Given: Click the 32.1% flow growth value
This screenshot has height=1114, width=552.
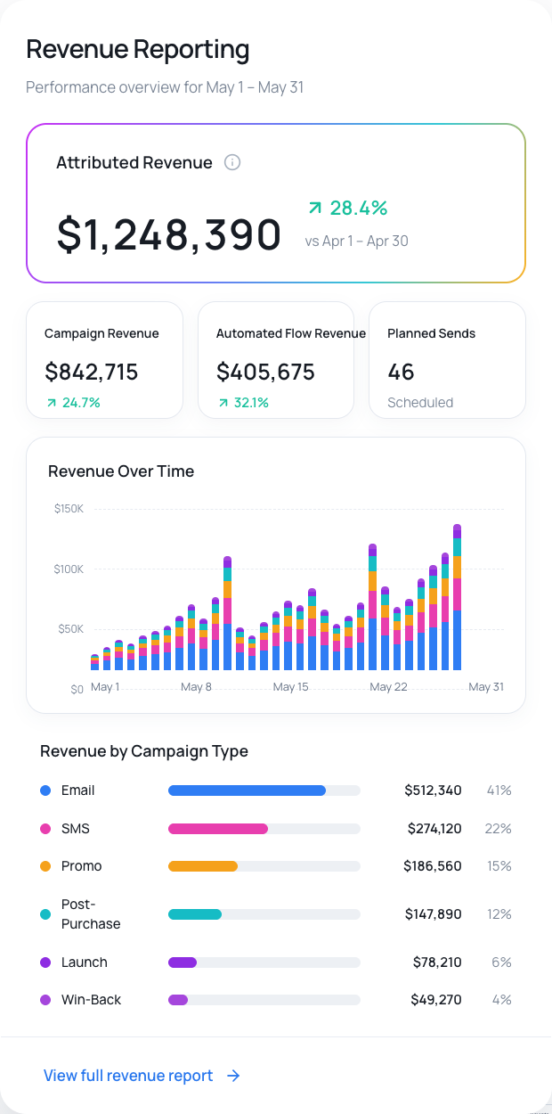Looking at the screenshot, I should [x=251, y=403].
